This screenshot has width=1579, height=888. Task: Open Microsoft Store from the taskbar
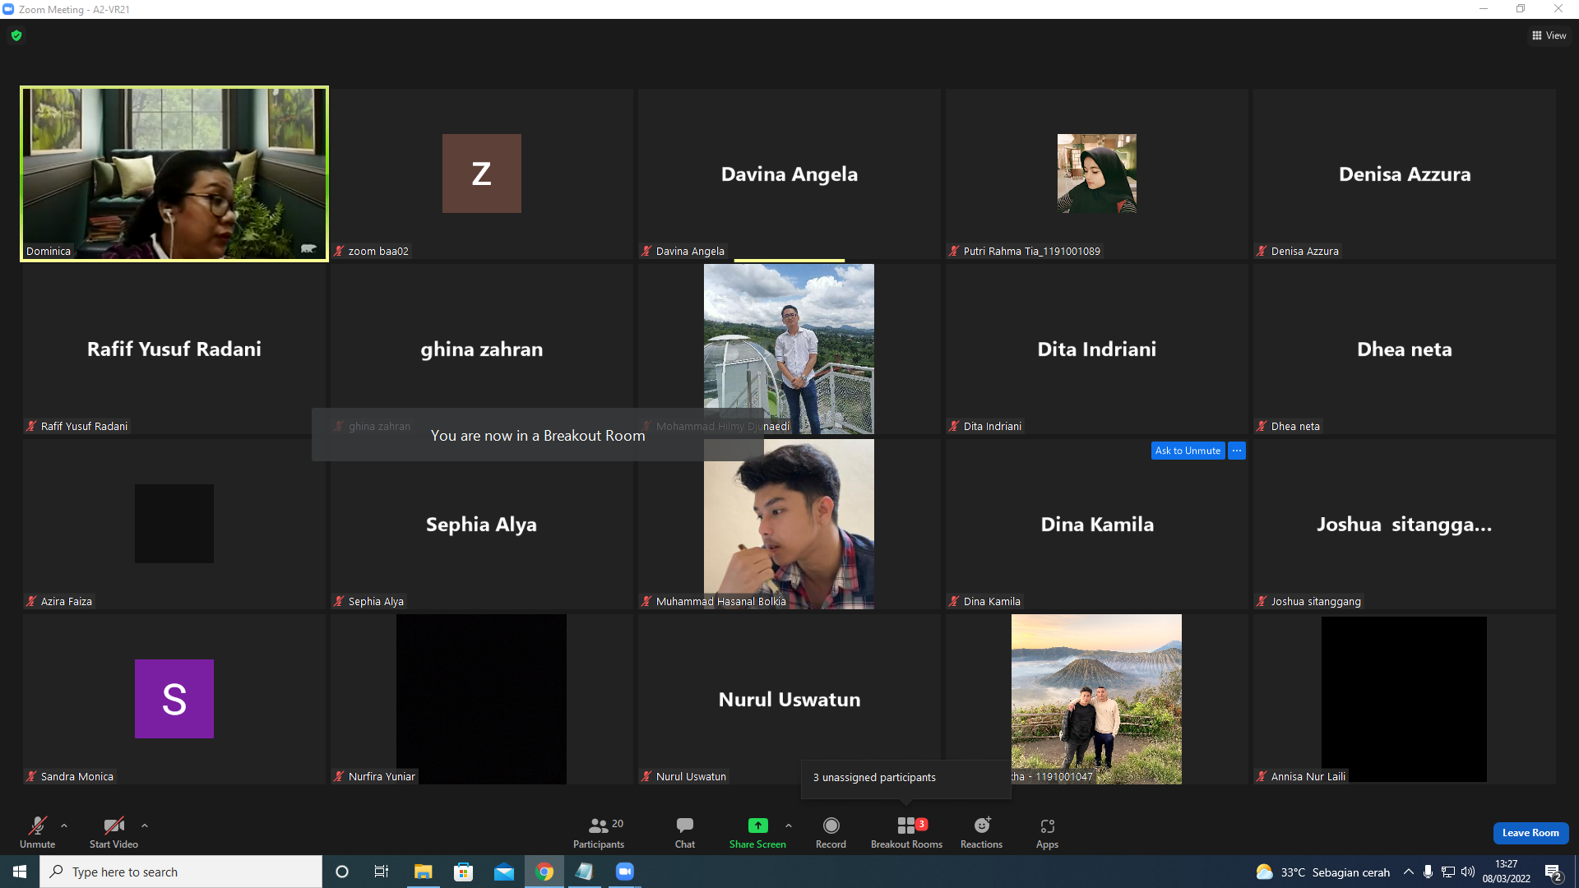464,872
